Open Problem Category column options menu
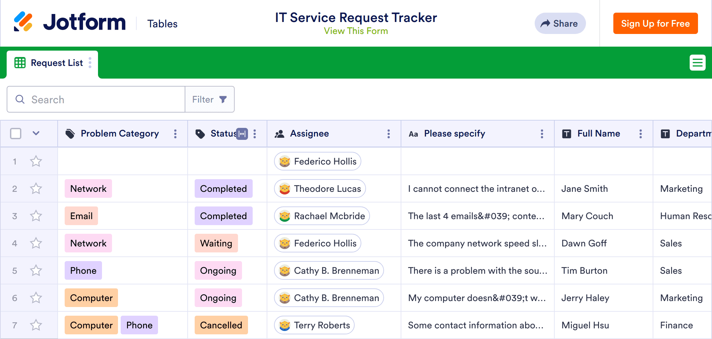 [x=175, y=134]
